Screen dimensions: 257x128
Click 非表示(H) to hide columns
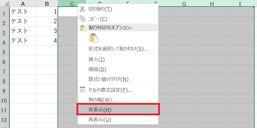[x=118, y=110]
